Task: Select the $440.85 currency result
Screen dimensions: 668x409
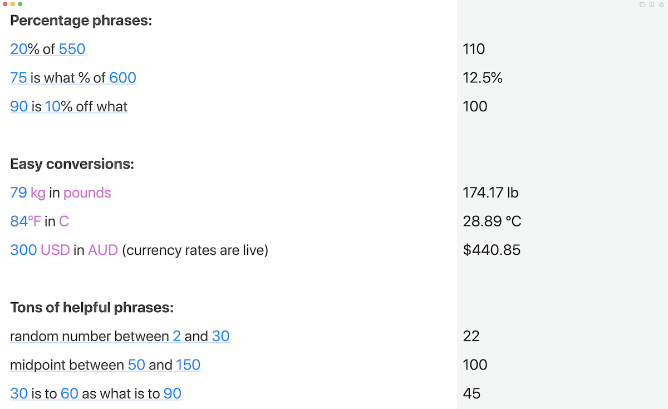Action: coord(492,250)
